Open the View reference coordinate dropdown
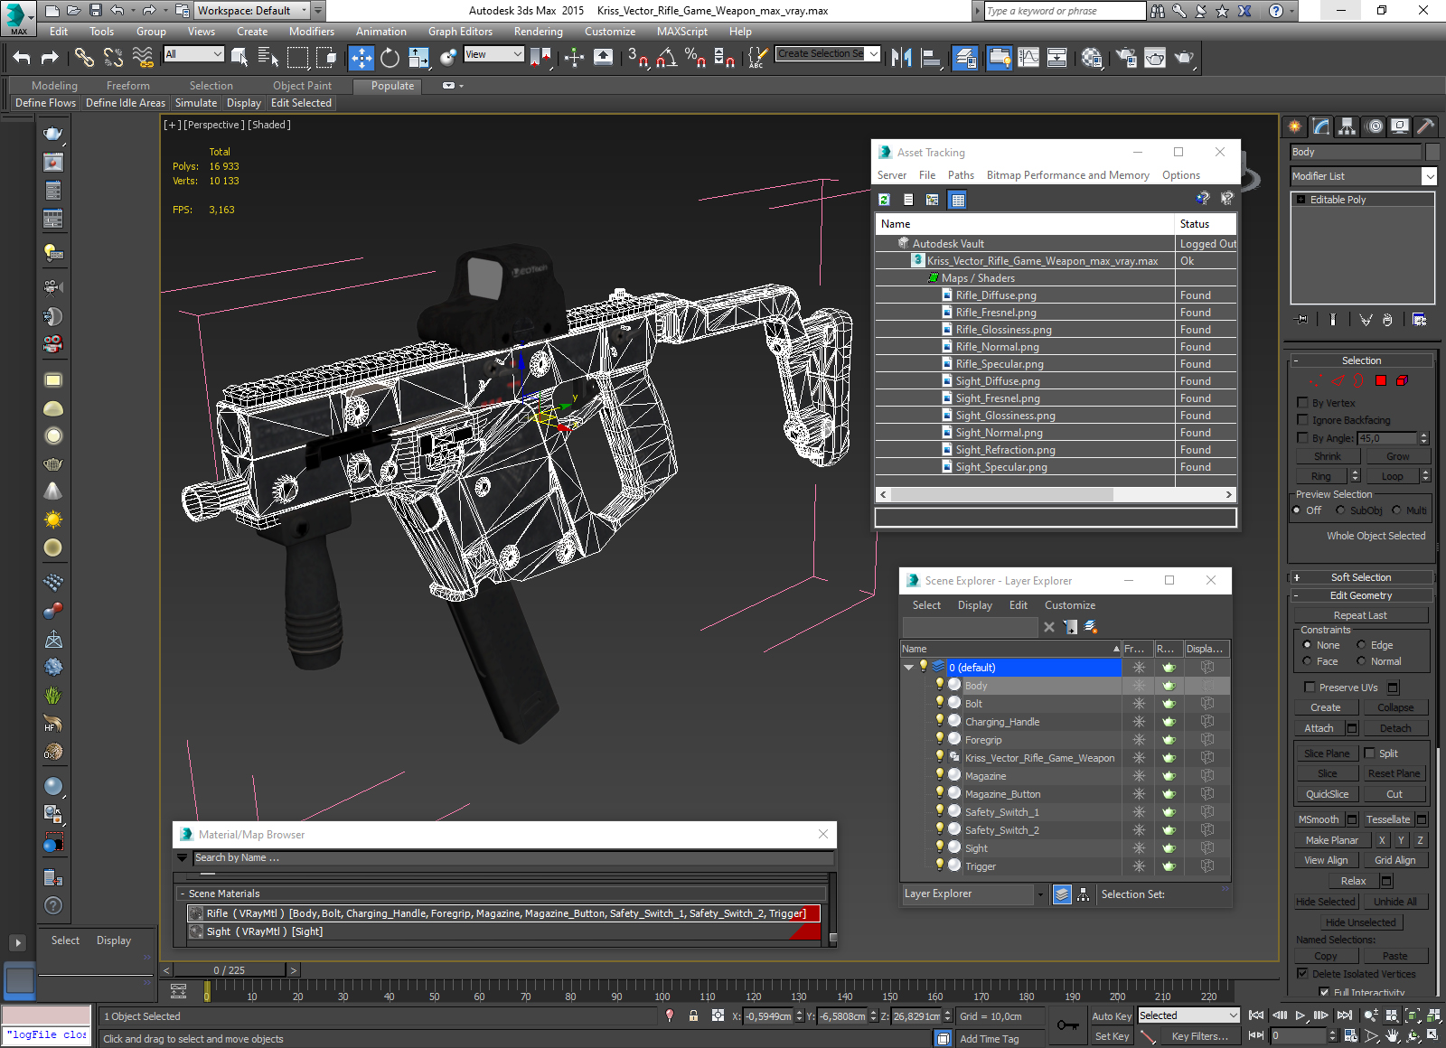 [493, 54]
